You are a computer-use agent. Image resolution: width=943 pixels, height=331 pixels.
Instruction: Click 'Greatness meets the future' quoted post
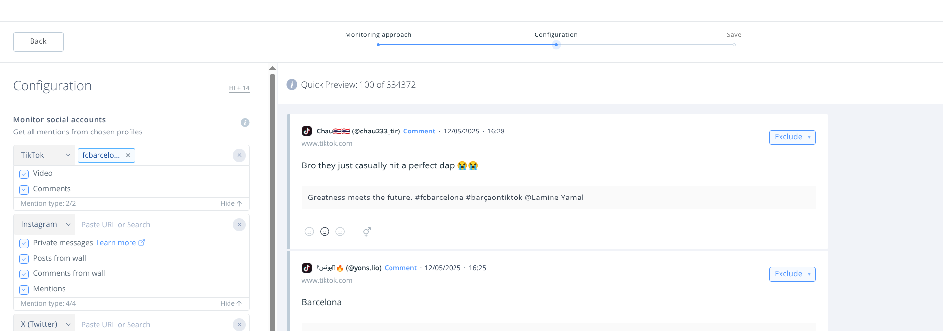coord(558,198)
